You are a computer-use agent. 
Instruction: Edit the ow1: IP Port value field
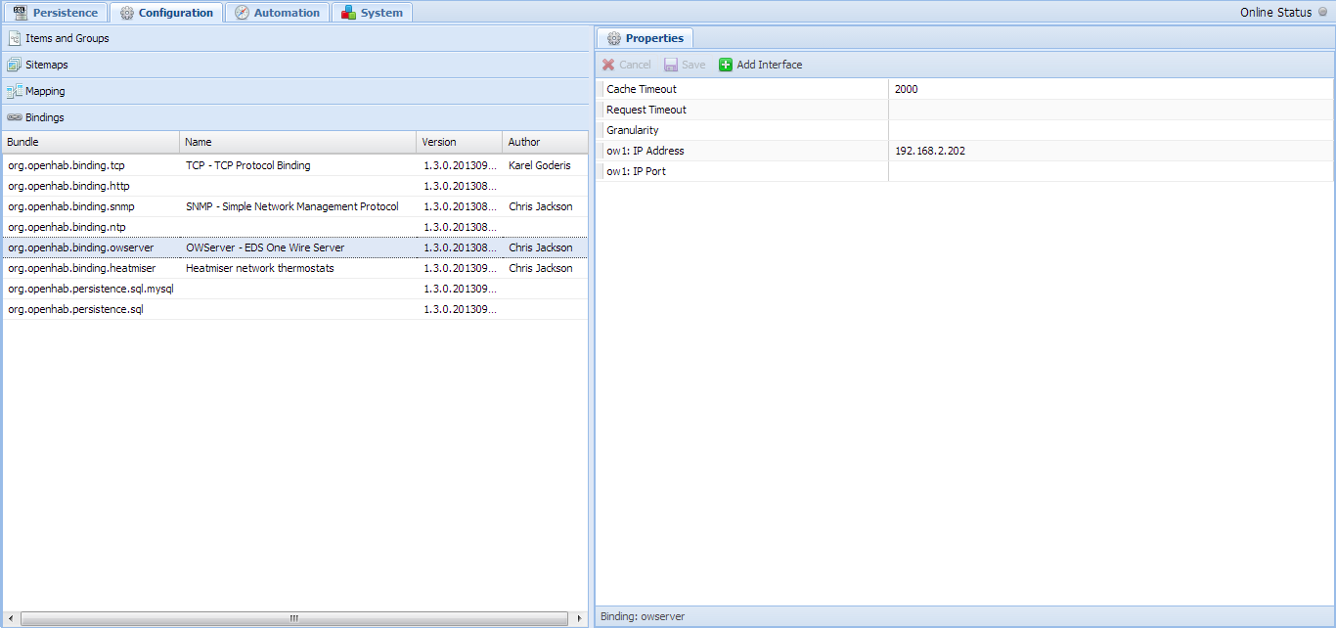[1110, 171]
